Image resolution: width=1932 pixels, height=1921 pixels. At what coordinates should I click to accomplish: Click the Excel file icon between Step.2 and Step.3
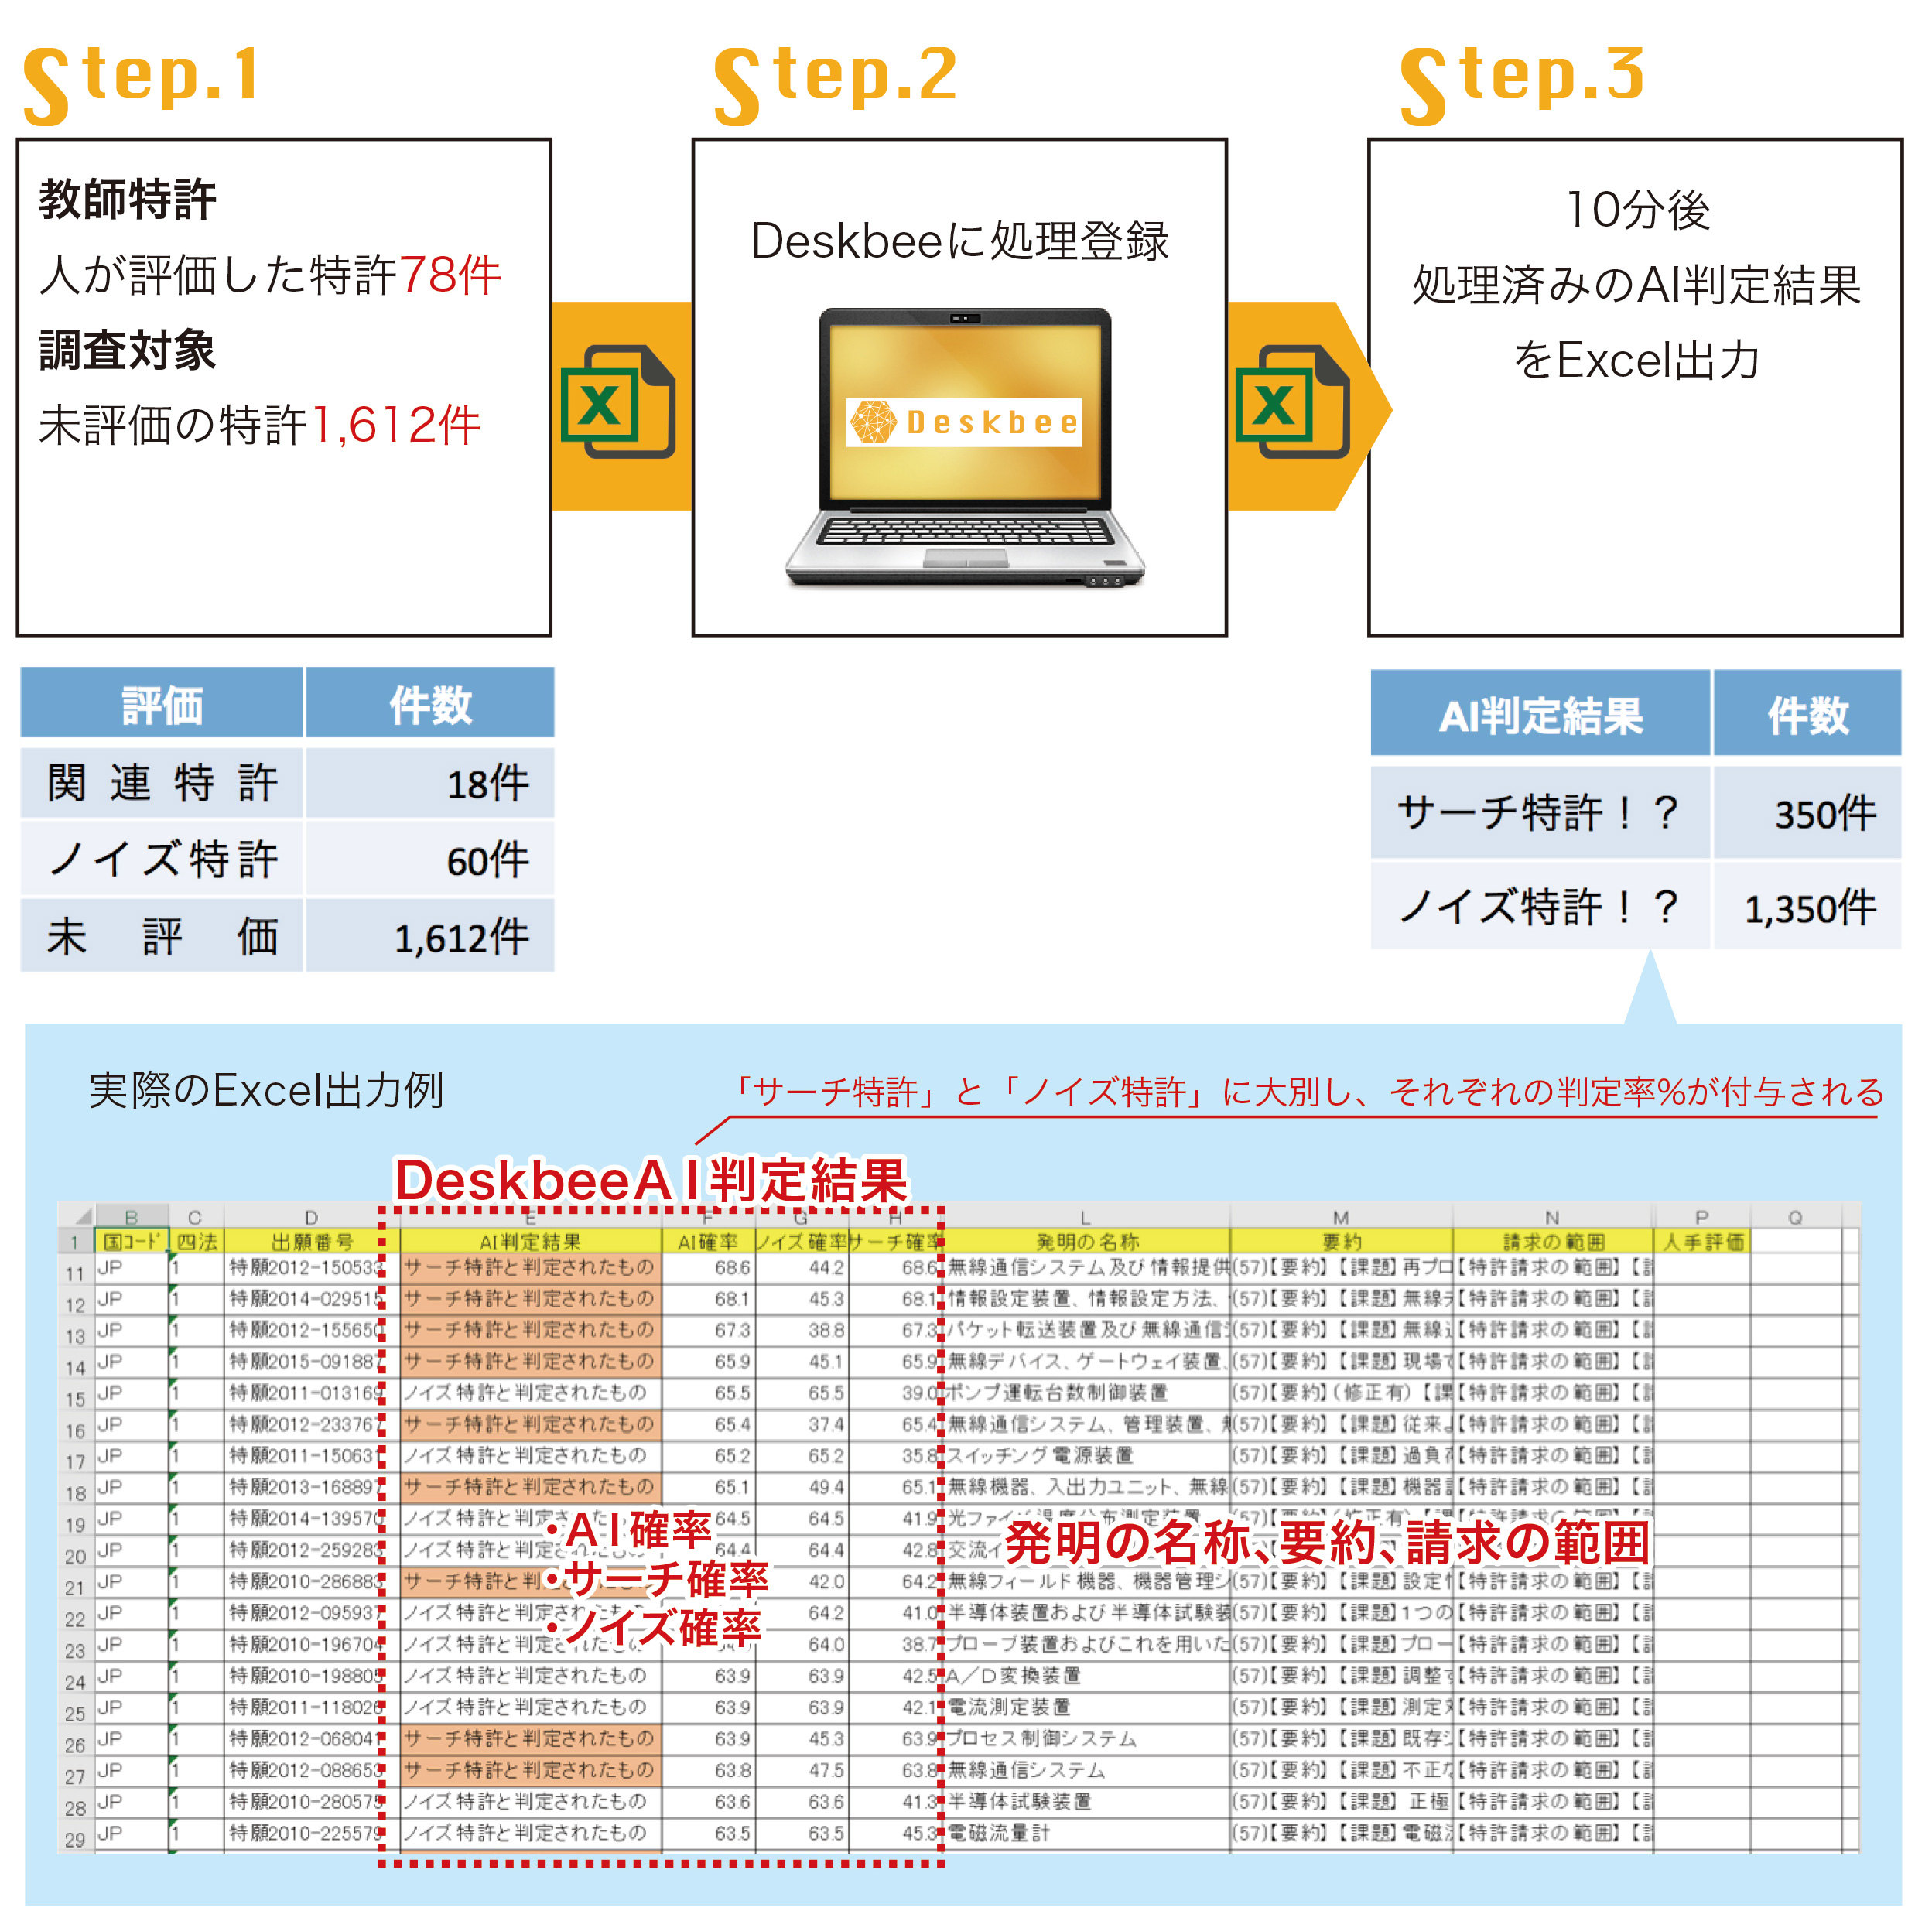[x=1293, y=401]
